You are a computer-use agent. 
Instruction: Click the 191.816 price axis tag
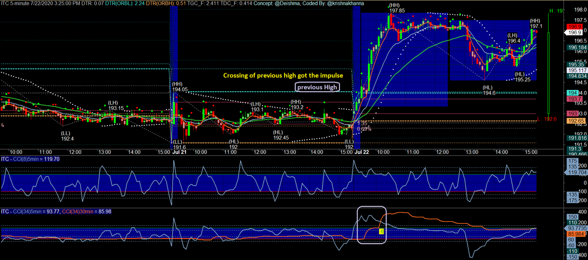[x=577, y=139]
